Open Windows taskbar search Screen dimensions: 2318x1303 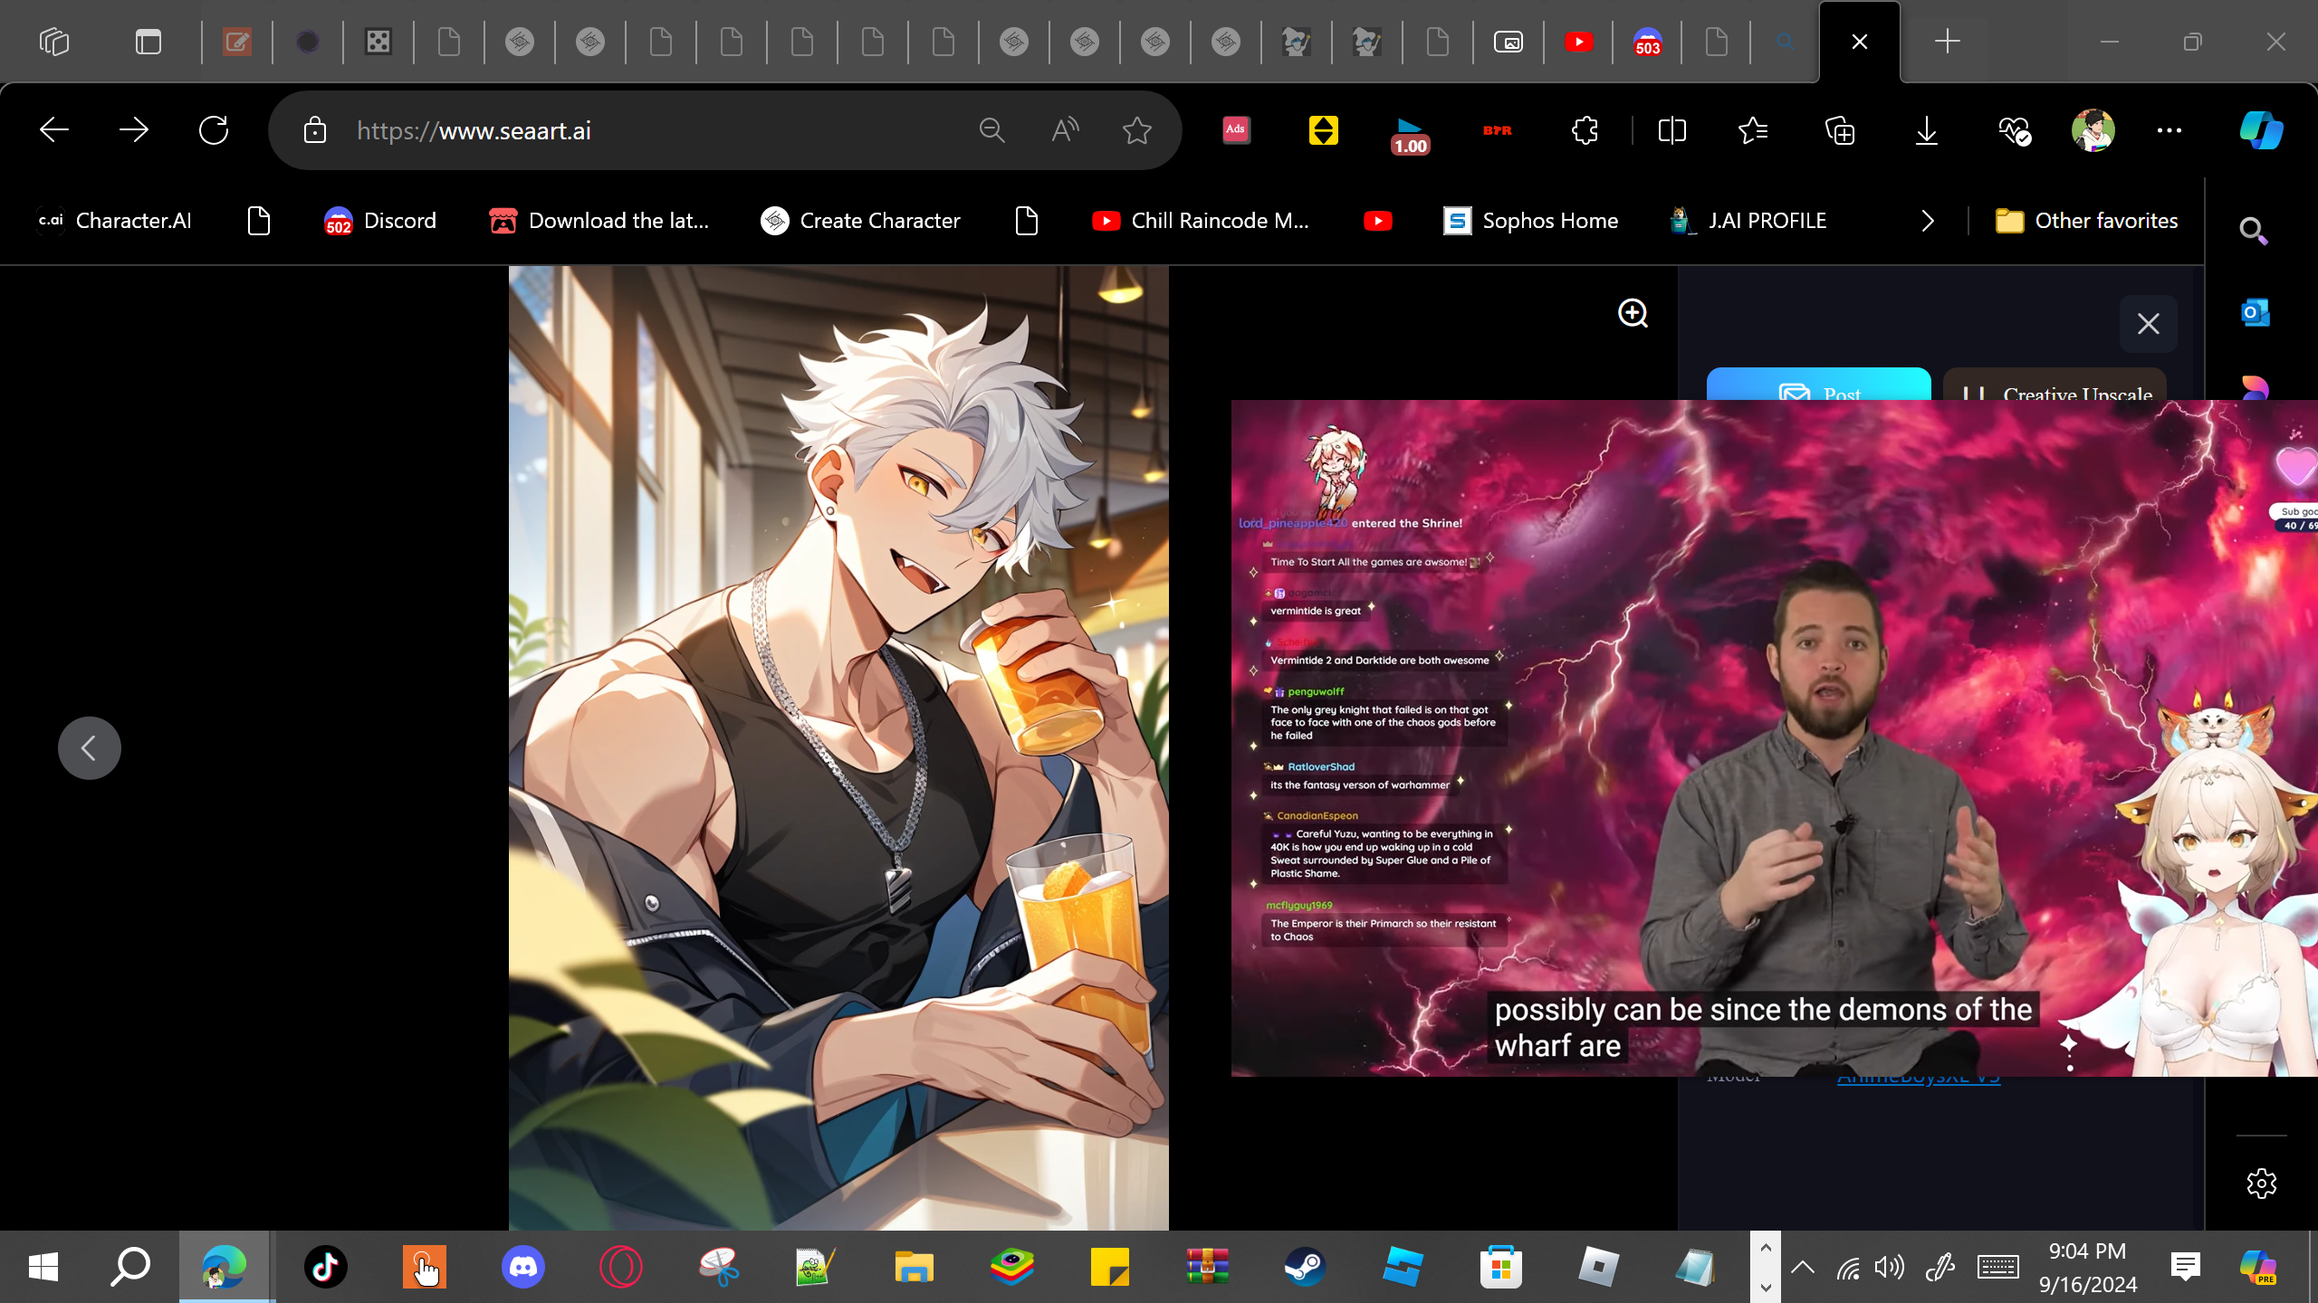[x=130, y=1267]
